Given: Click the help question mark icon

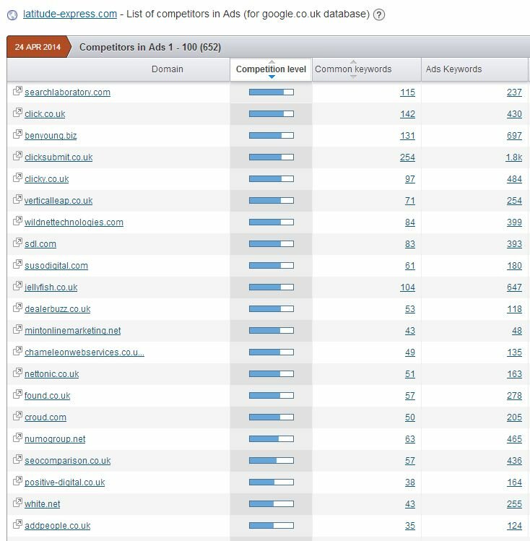Looking at the screenshot, I should tap(379, 14).
